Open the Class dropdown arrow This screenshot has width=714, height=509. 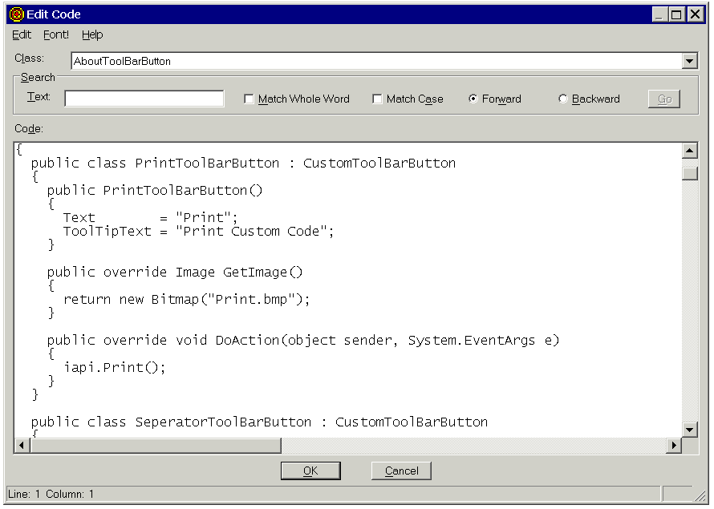click(x=690, y=61)
